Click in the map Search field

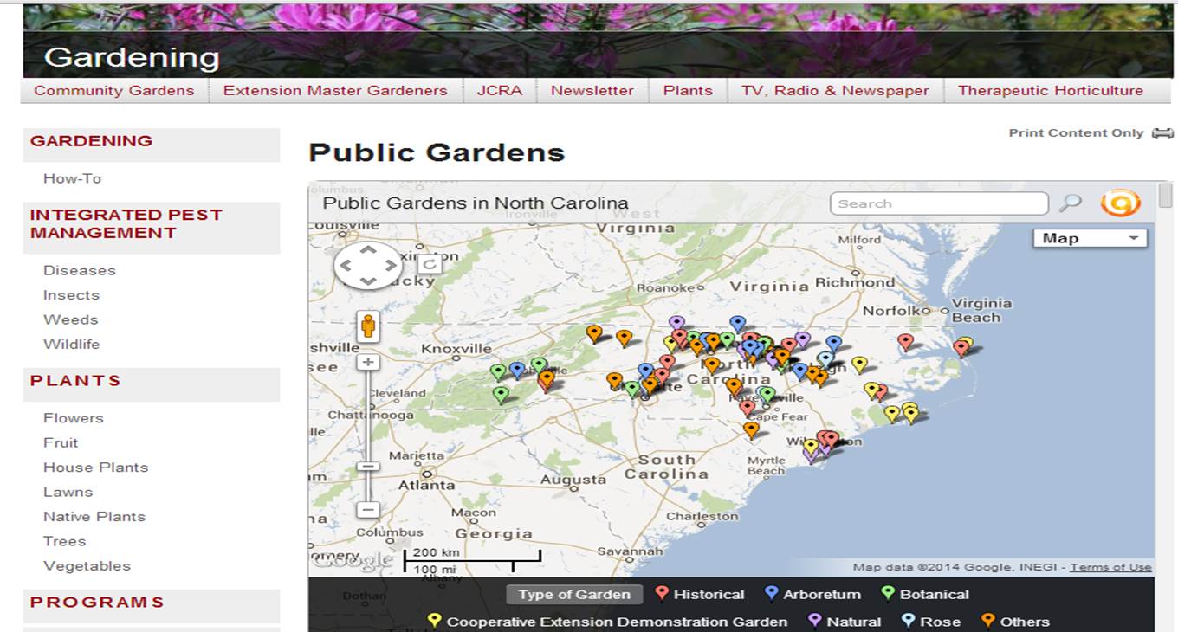tap(939, 203)
